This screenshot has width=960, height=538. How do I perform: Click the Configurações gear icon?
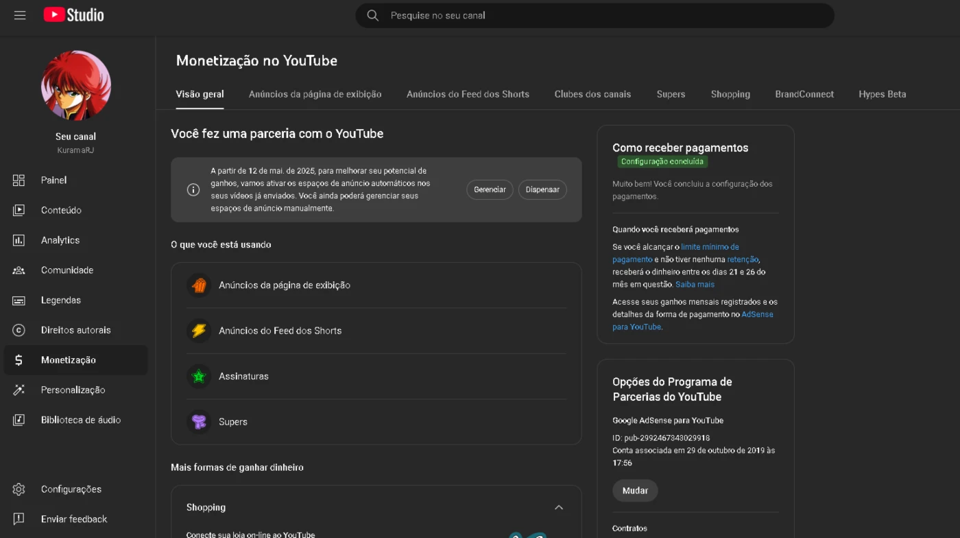[19, 489]
